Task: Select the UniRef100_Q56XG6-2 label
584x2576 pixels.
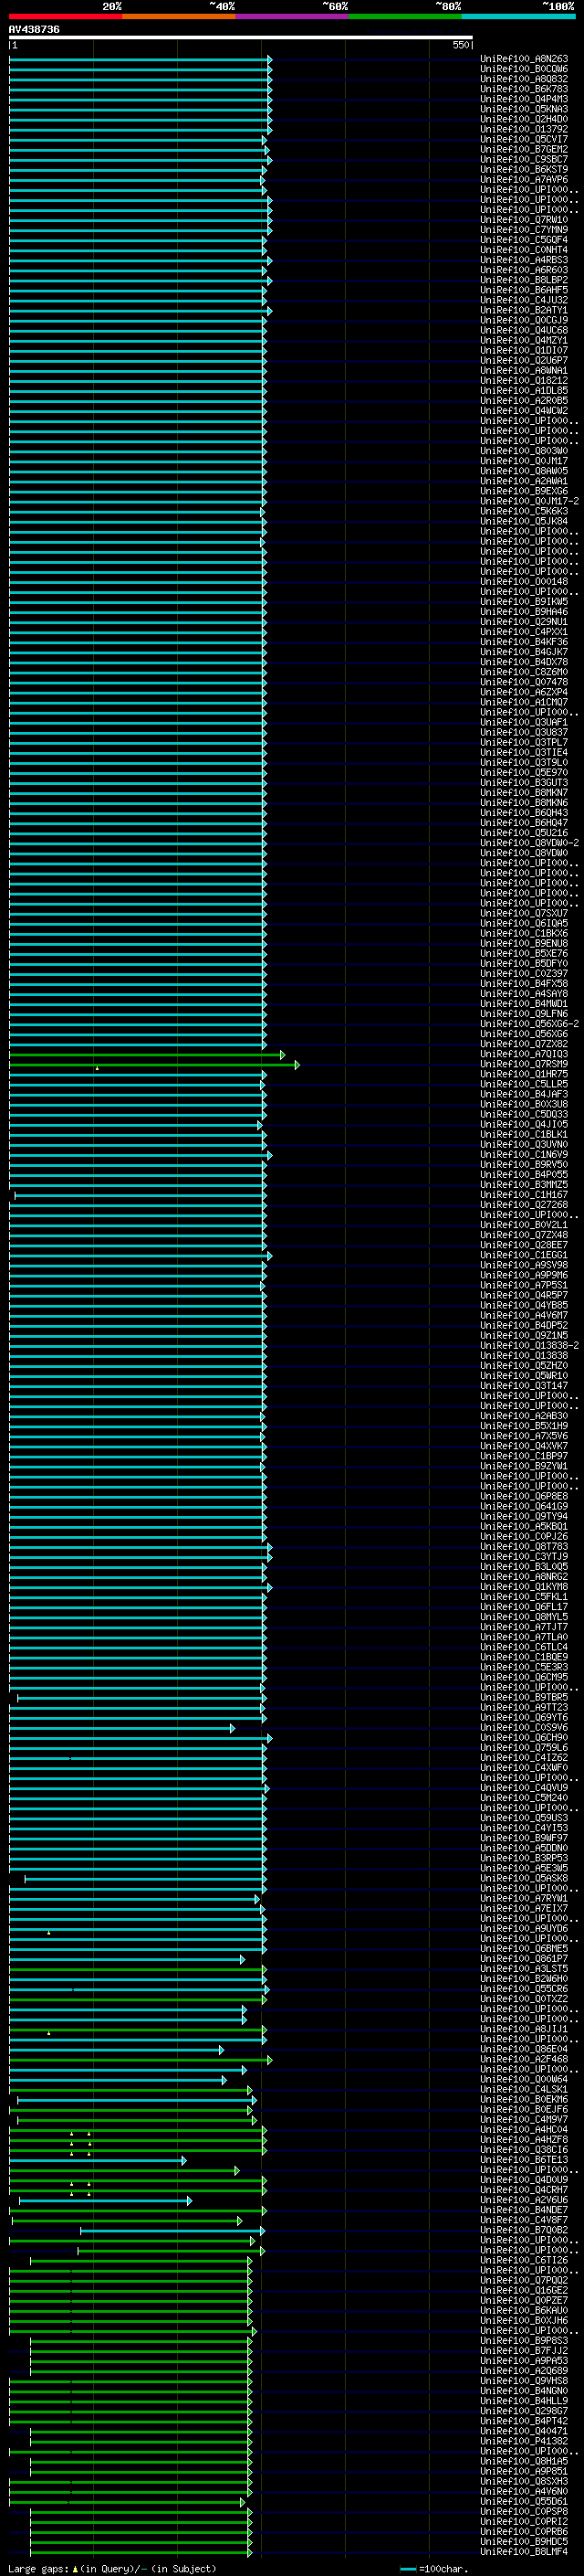Action: 529,1024
